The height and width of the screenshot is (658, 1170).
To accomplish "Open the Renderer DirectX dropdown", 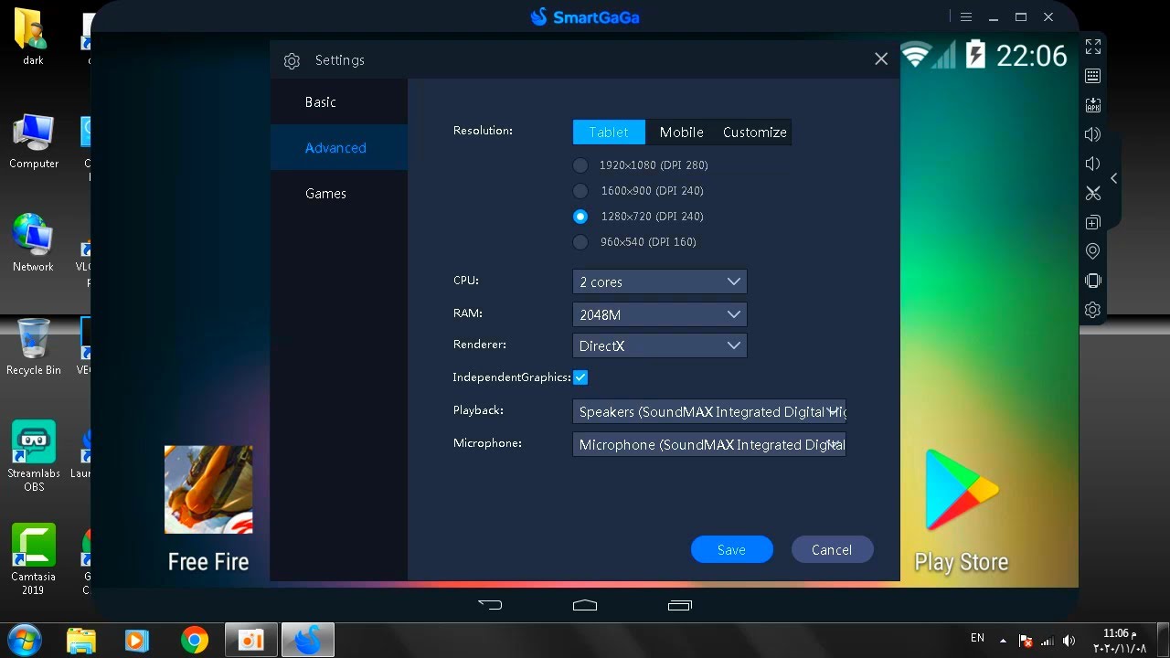I will click(x=660, y=345).
